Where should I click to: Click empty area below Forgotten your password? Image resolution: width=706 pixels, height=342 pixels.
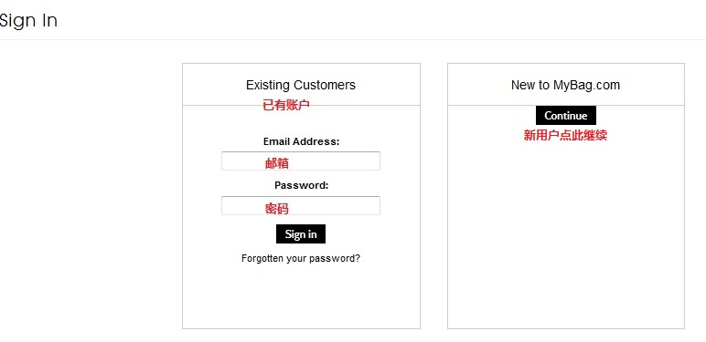point(301,296)
